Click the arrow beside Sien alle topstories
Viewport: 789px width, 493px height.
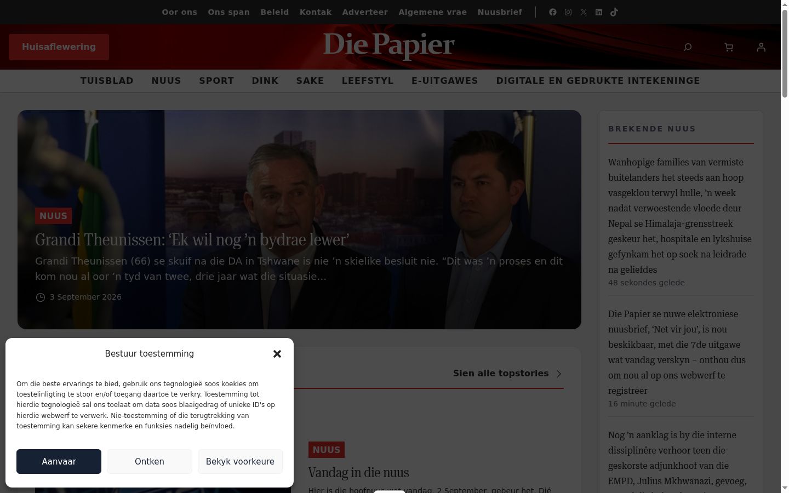[559, 374]
